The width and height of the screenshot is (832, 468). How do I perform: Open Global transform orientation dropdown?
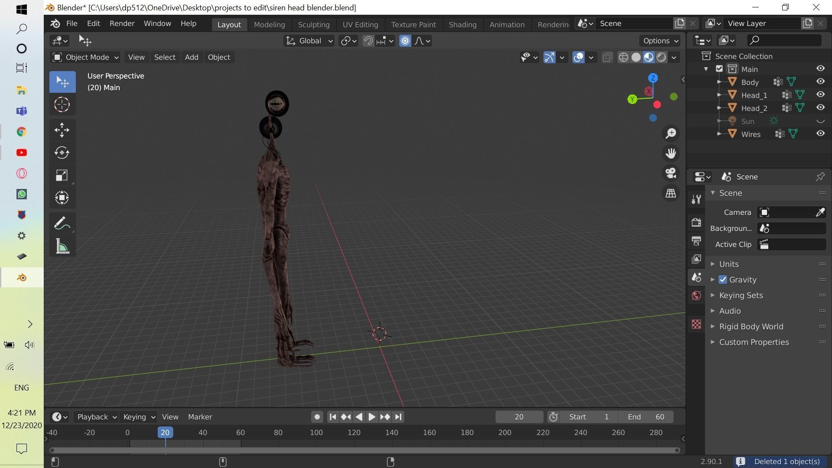[x=309, y=41]
